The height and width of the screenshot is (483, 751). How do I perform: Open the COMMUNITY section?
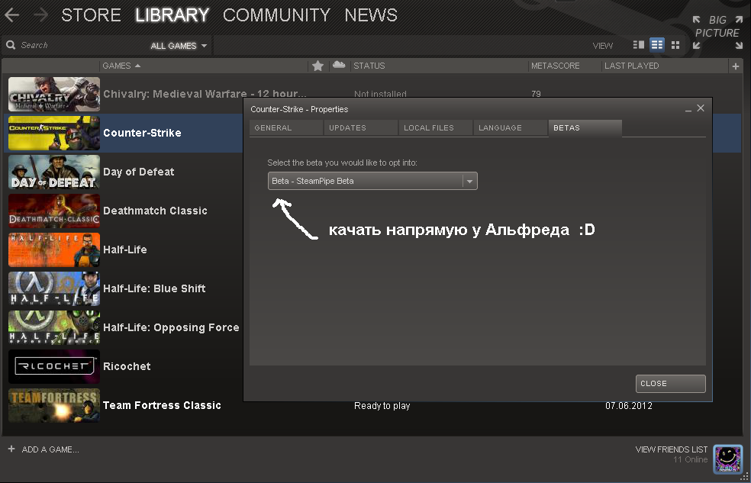[x=276, y=15]
